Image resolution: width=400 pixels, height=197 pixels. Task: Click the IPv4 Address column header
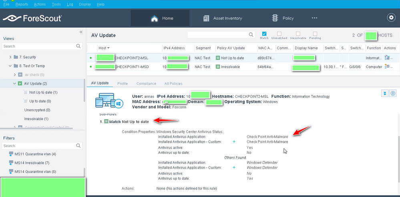(x=174, y=48)
